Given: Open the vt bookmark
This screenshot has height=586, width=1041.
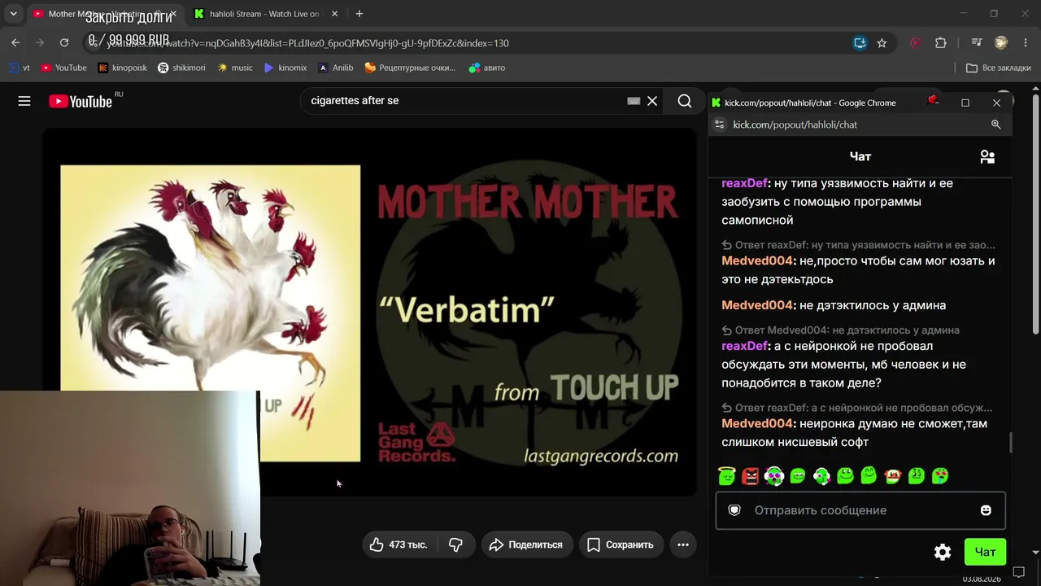Looking at the screenshot, I should tap(20, 68).
